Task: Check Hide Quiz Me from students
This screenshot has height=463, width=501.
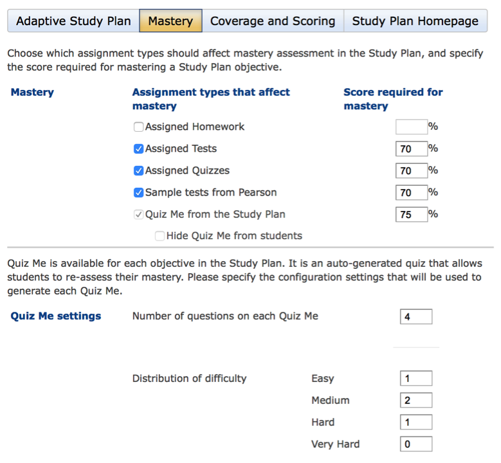Action: [x=159, y=236]
